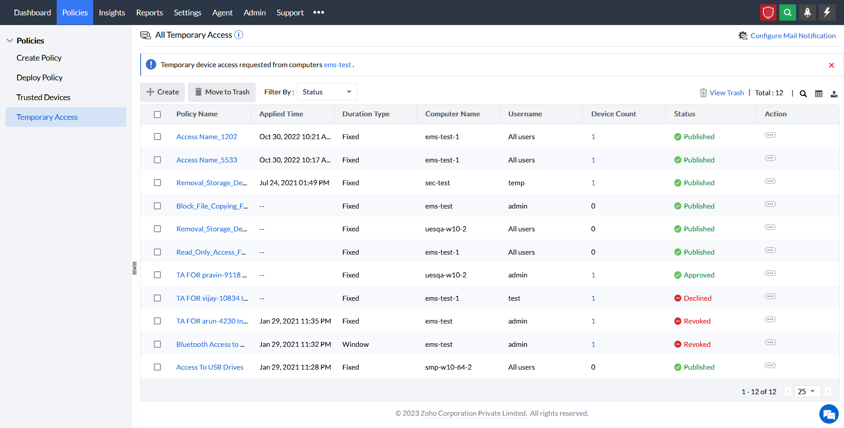
Task: Toggle the select-all header checkbox
Action: [157, 115]
